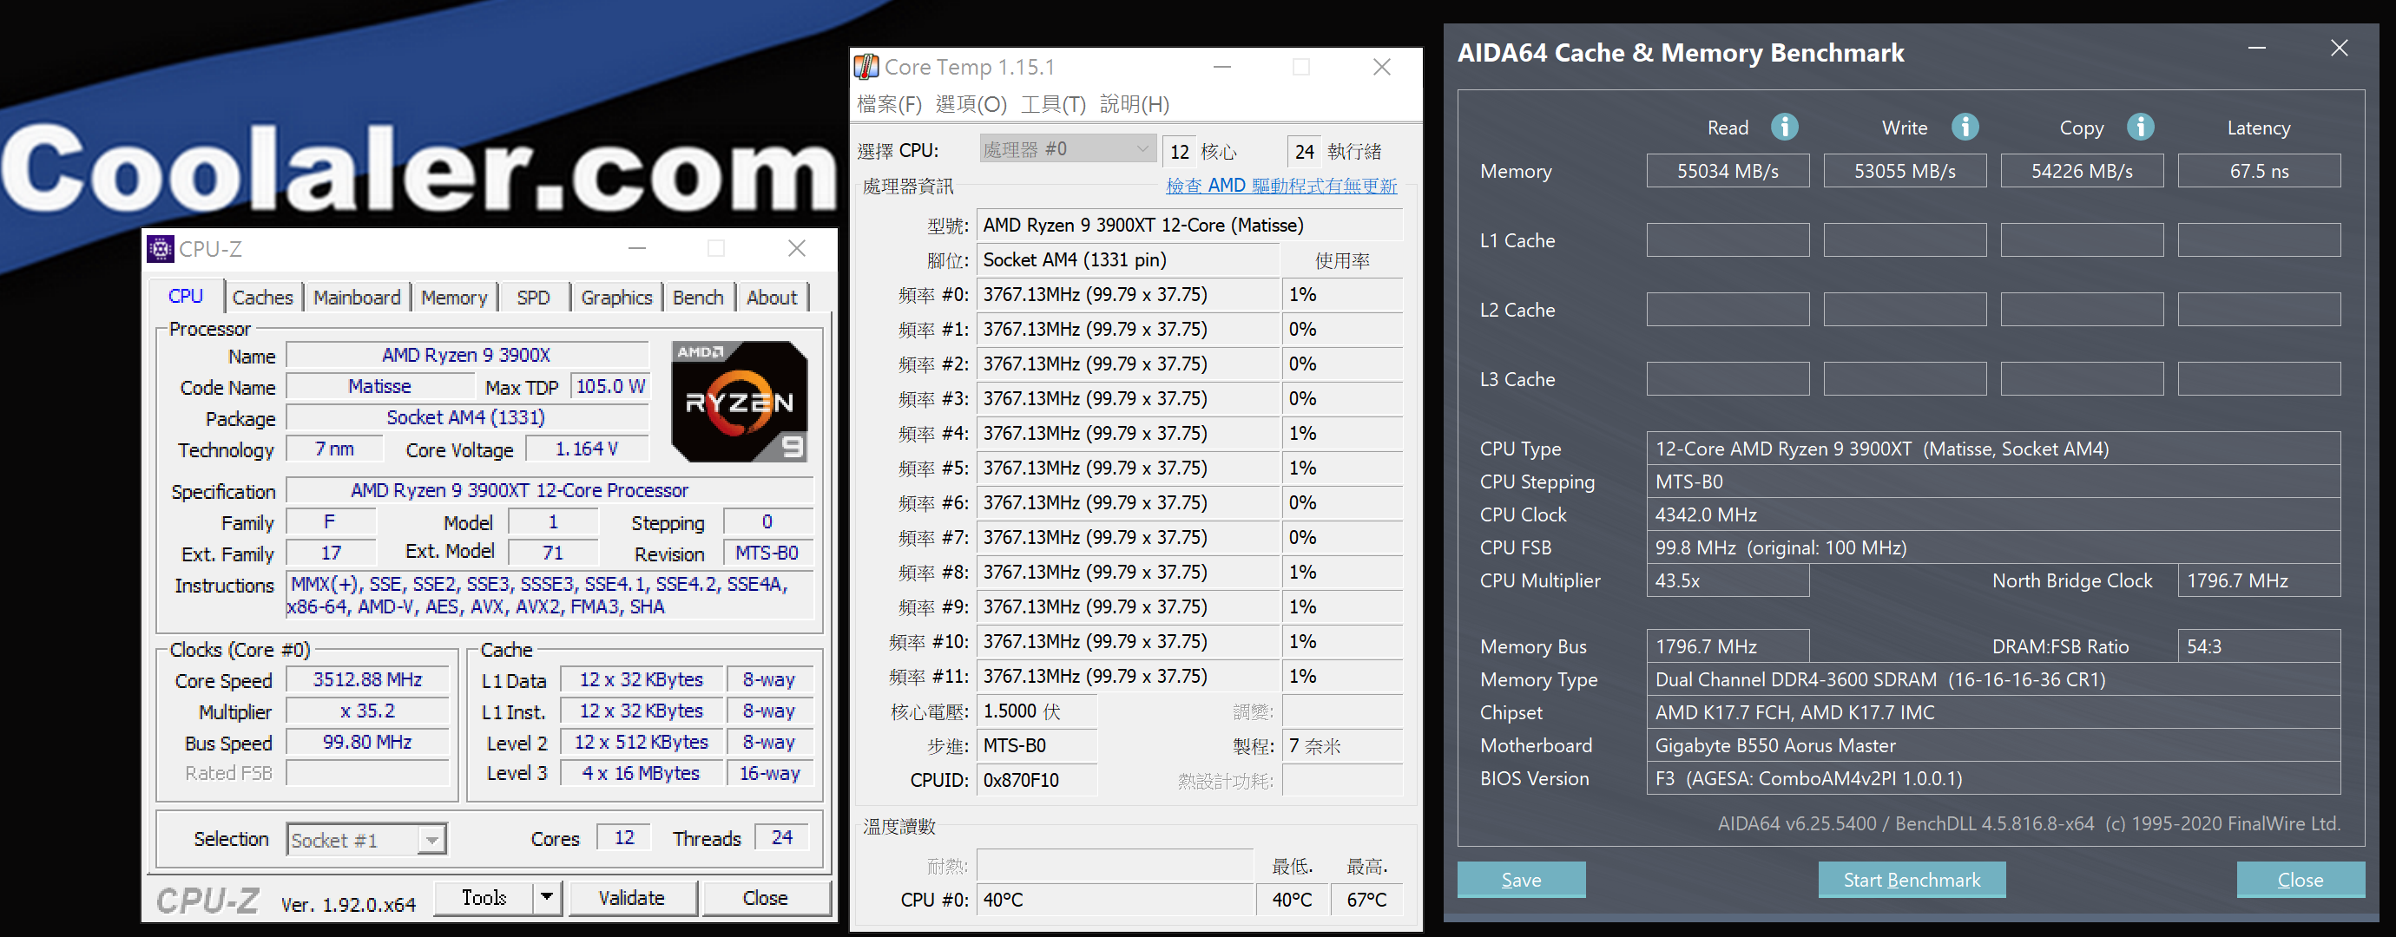Click the 核心電壓 1.5000 value in Core Temp
The width and height of the screenshot is (2396, 937).
(1037, 711)
